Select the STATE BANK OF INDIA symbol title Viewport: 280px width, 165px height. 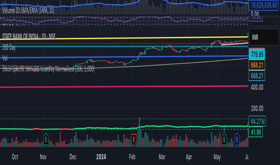(x=29, y=36)
